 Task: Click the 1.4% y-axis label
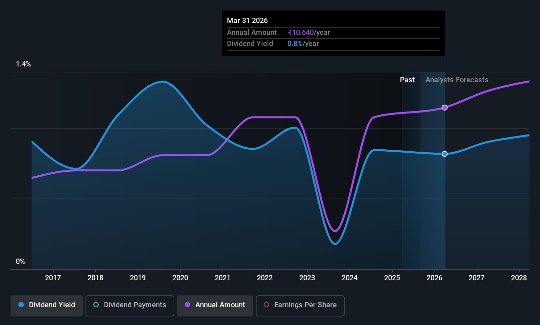[x=23, y=64]
